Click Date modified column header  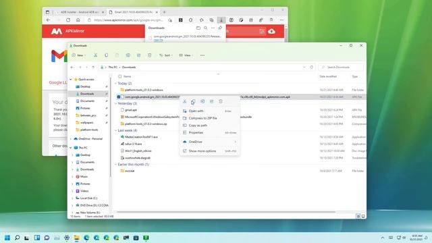tap(328, 76)
